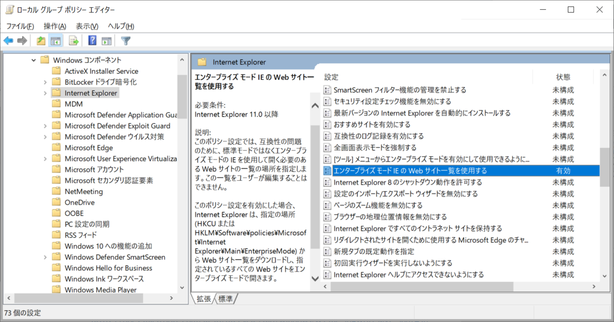Click policy icon beside ページのズーム機能を無効にする

coord(327,205)
